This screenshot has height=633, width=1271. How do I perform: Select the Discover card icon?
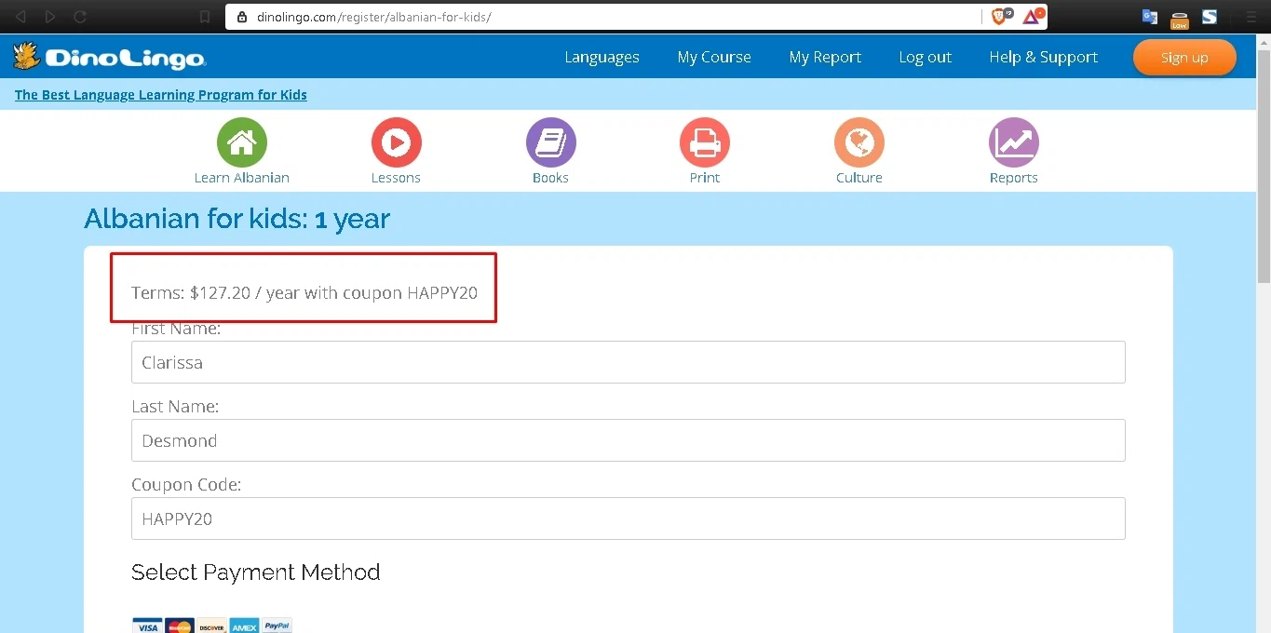tap(211, 626)
